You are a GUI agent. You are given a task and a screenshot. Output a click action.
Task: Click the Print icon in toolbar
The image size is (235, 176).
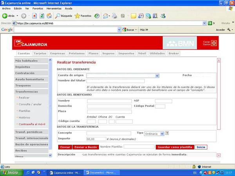point(114,16)
